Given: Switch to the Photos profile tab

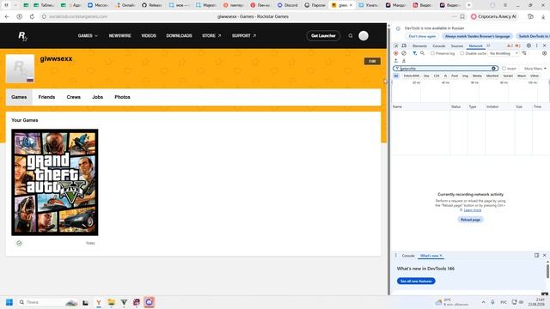Looking at the screenshot, I should (122, 97).
